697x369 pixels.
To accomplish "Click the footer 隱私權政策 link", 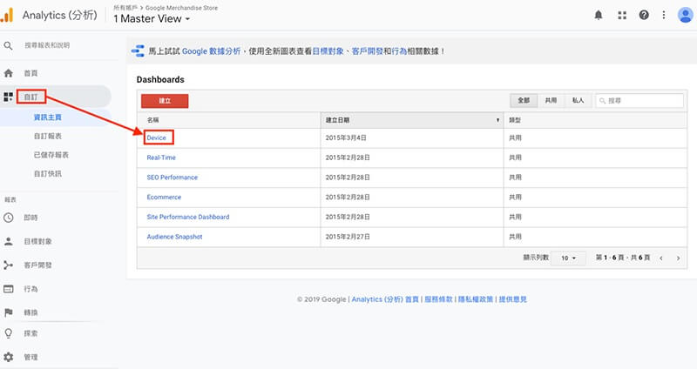I will [476, 299].
